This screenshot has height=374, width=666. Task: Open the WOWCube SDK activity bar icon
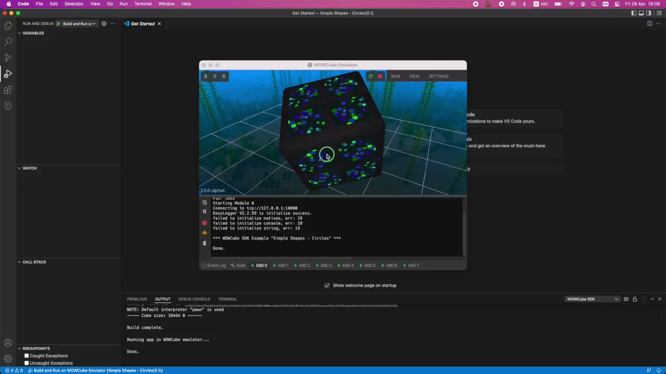tap(8, 106)
